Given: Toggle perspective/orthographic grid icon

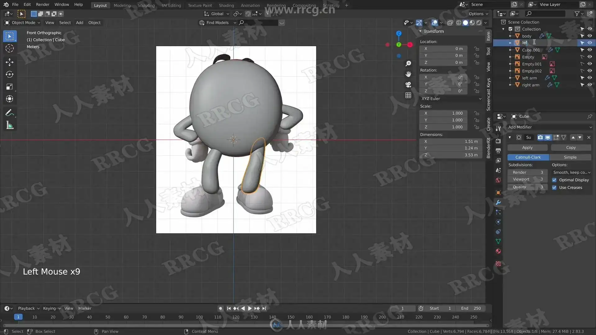Looking at the screenshot, I should [408, 95].
